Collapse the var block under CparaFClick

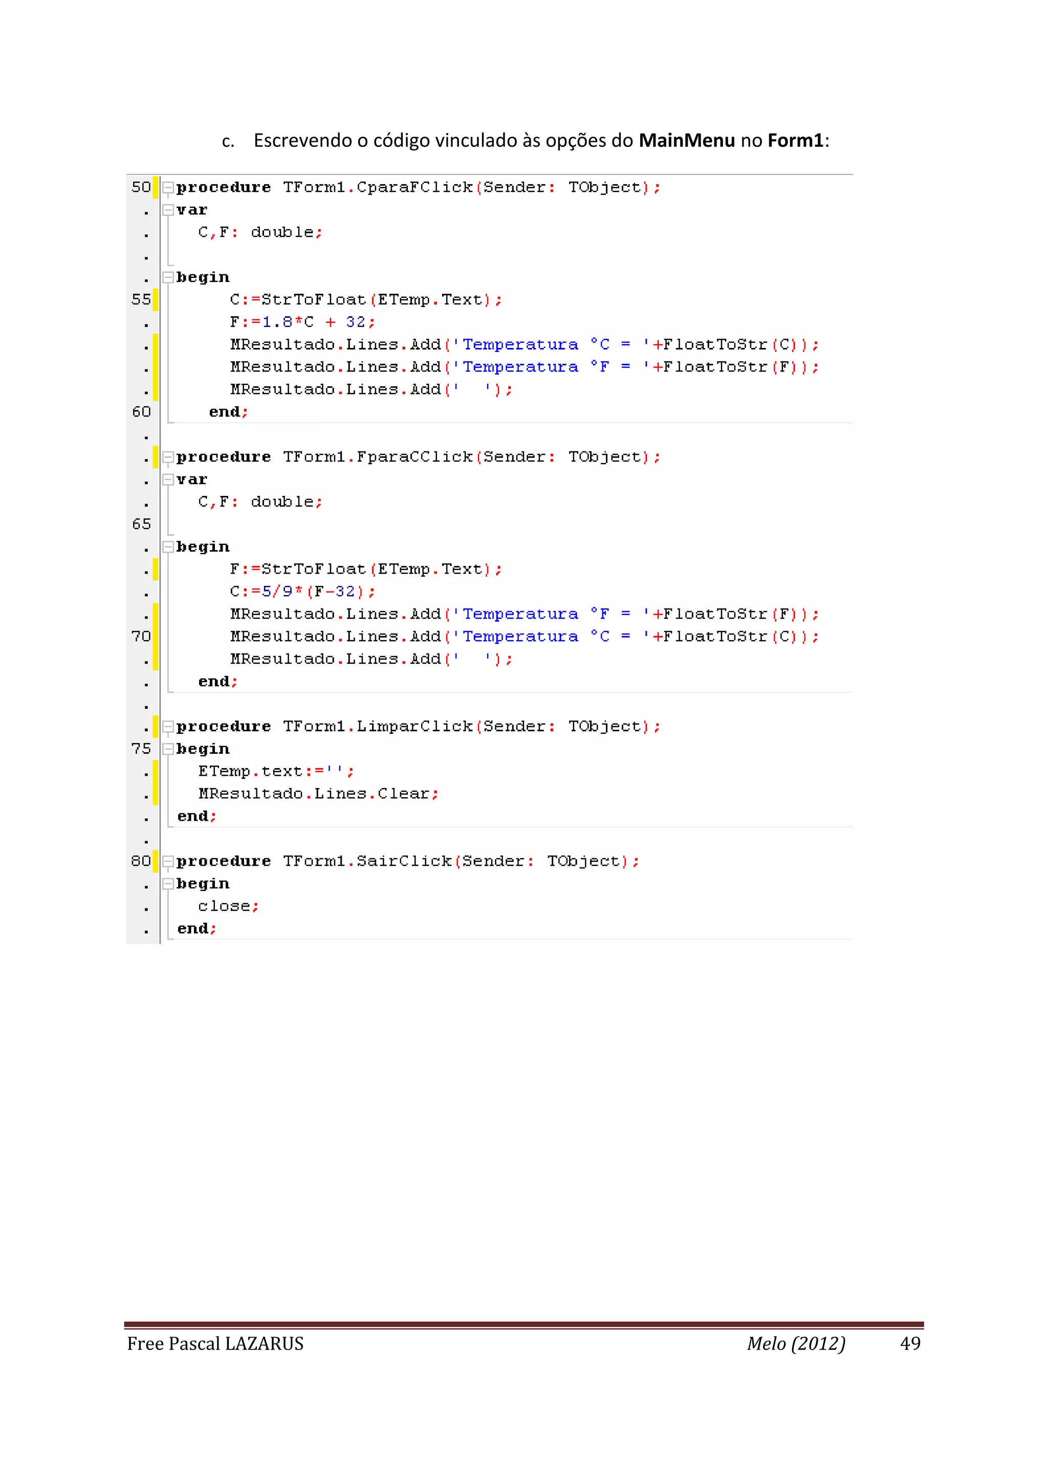[x=168, y=210]
